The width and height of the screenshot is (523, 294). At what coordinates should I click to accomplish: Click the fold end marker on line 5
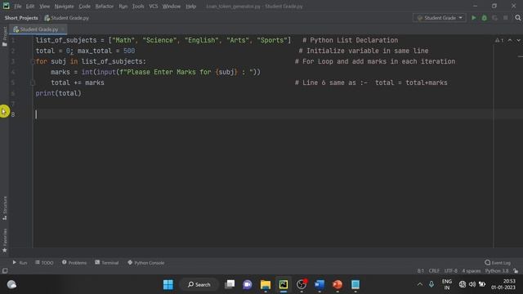[33, 82]
